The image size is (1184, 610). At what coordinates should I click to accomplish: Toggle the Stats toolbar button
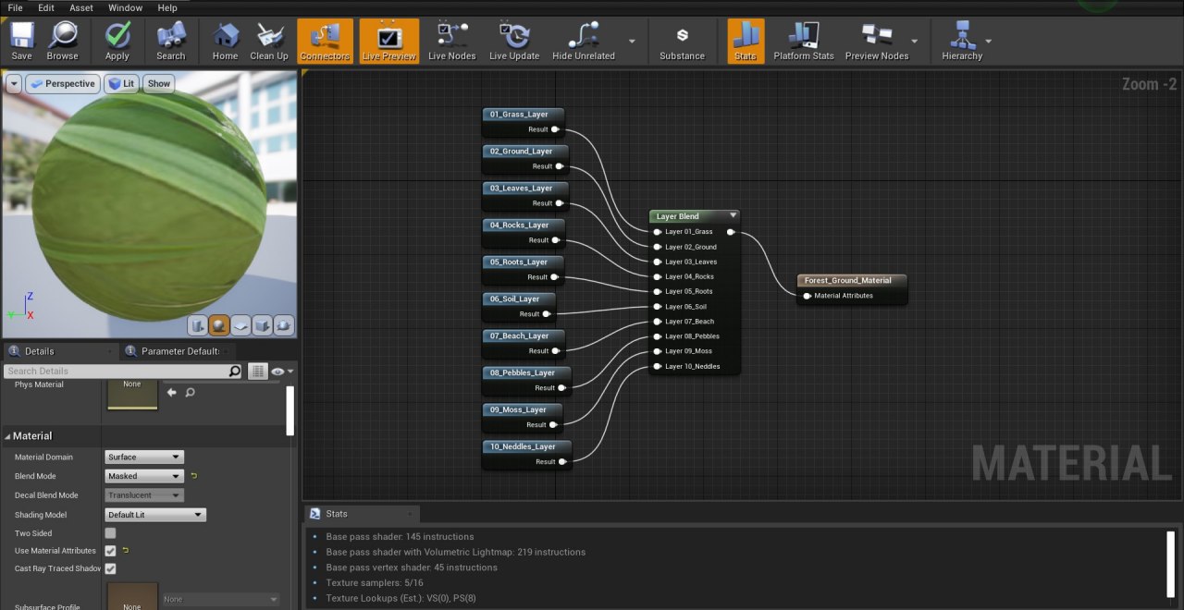(x=746, y=41)
